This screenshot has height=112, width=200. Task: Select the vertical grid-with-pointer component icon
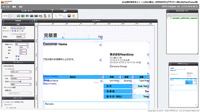click(x=45, y=16)
